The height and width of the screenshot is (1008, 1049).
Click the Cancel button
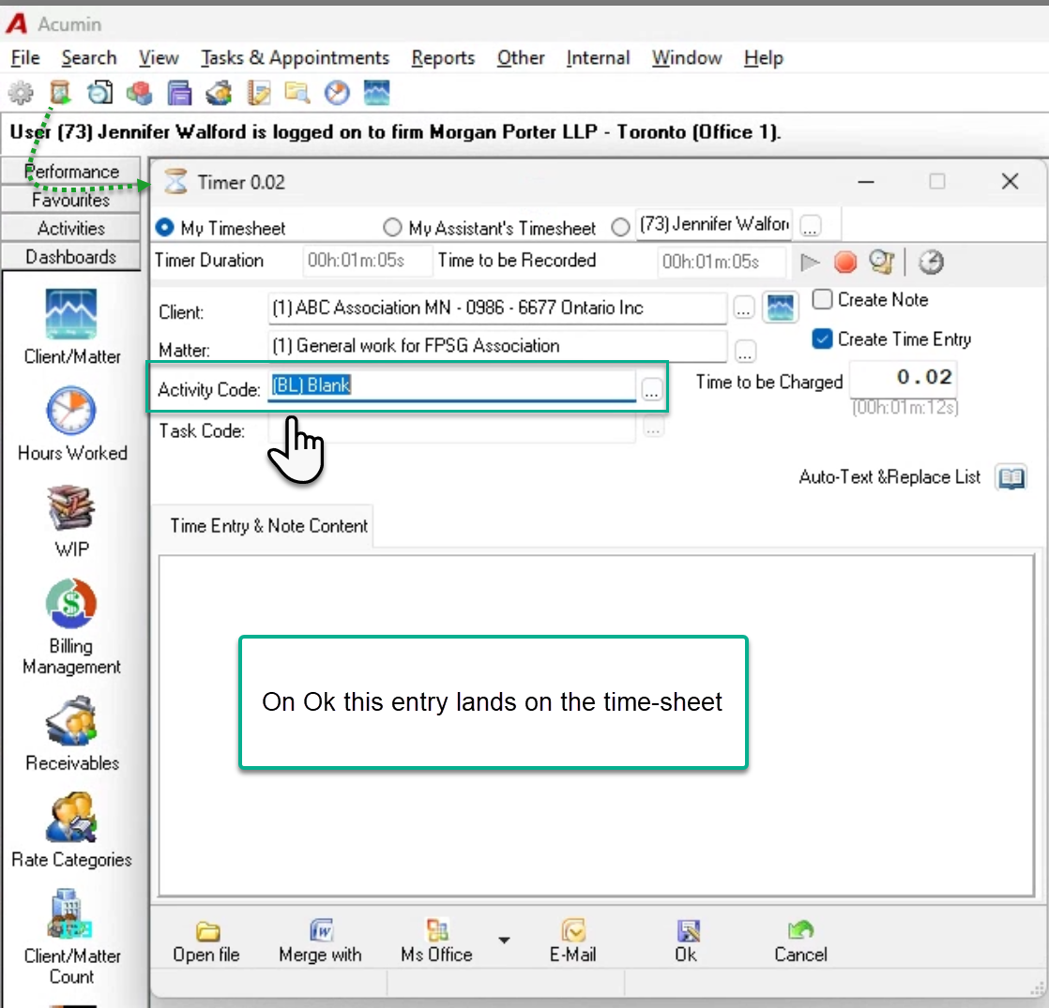coord(800,941)
